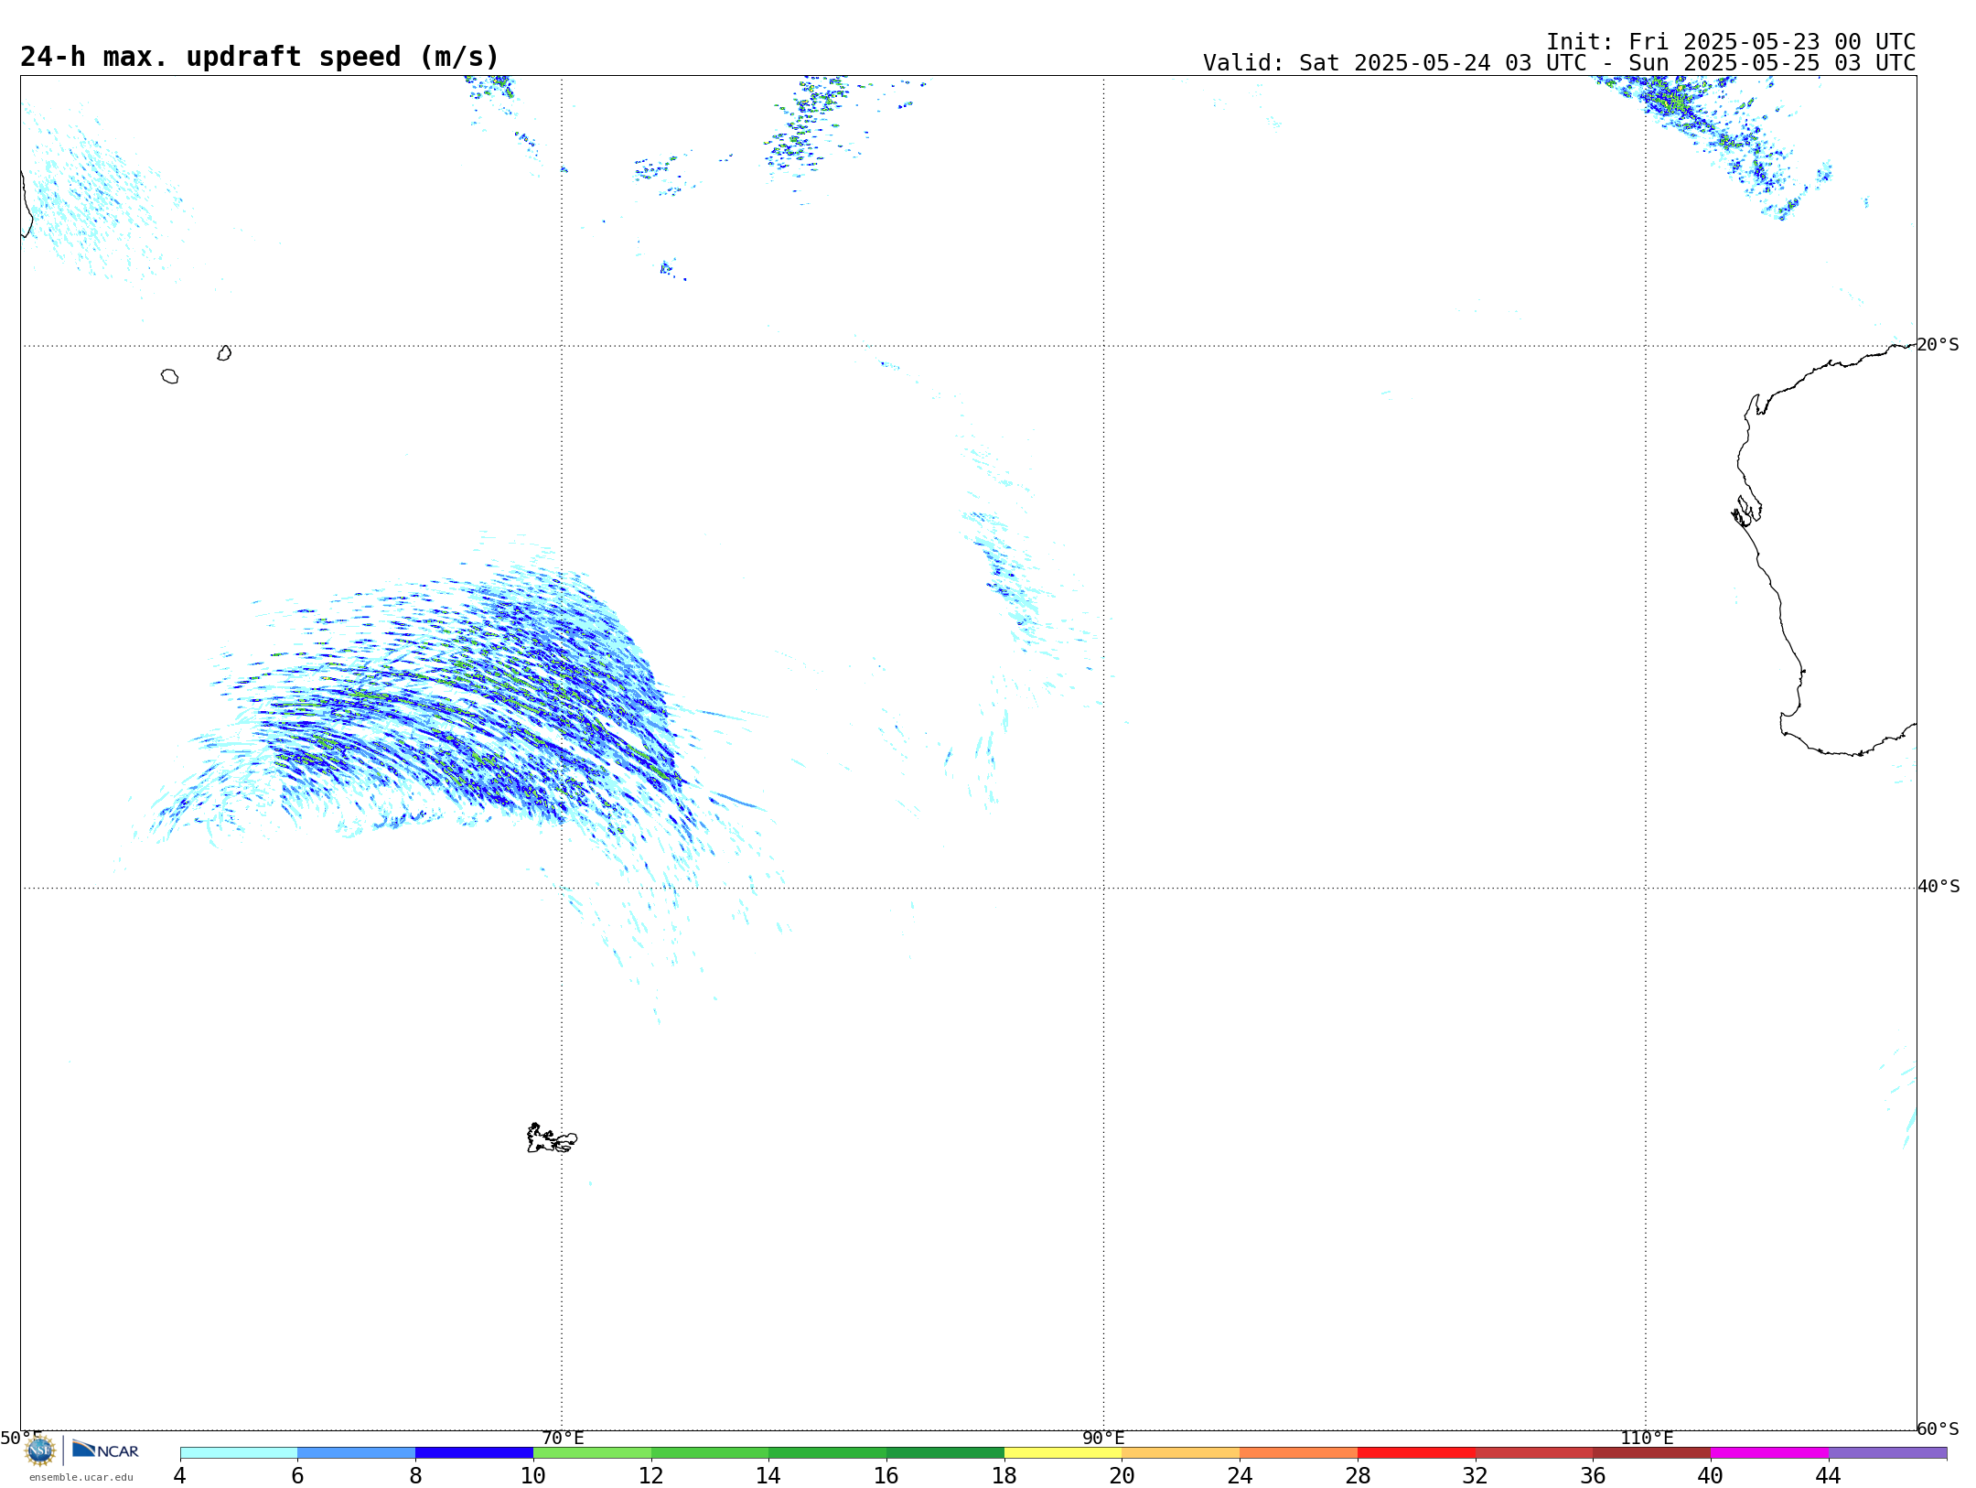Viewport: 1976px width, 1488px height.
Task: Click the magenta 40–44 m/s swatch
Action: point(1769,1453)
